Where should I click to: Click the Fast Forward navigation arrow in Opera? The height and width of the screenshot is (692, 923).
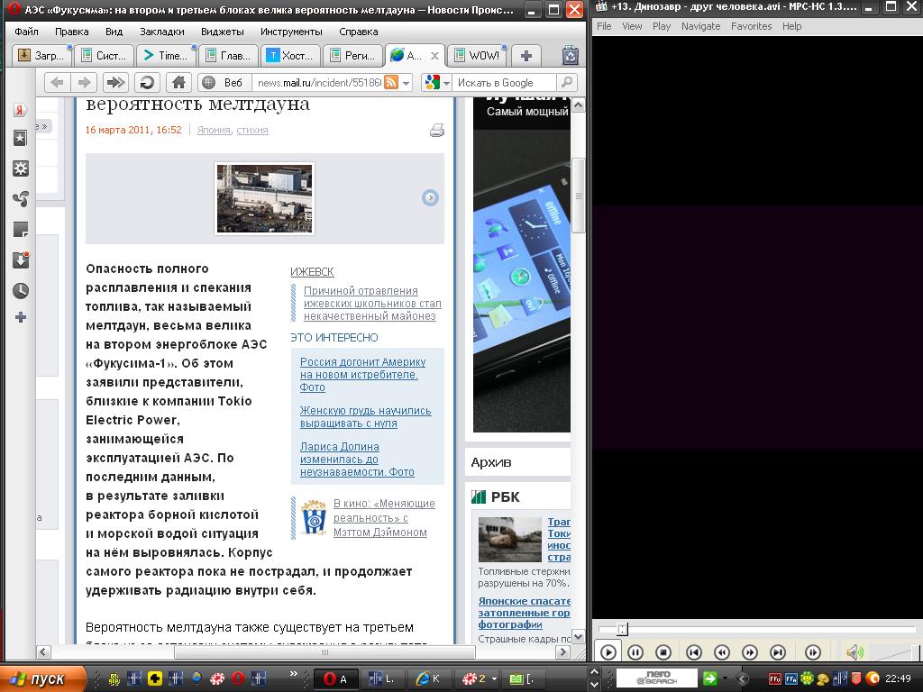pos(115,83)
